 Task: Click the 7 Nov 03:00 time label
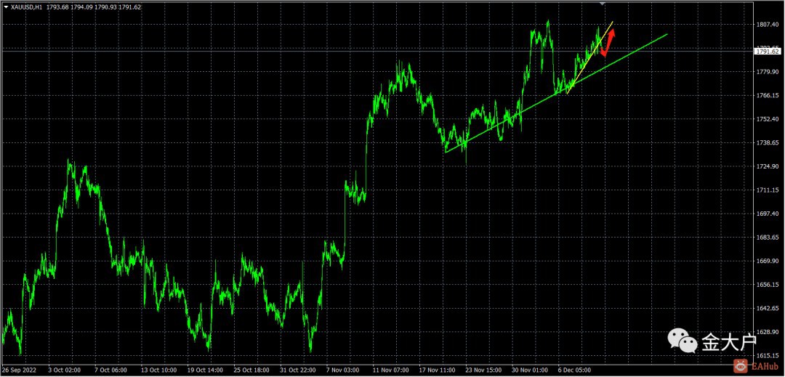342,370
